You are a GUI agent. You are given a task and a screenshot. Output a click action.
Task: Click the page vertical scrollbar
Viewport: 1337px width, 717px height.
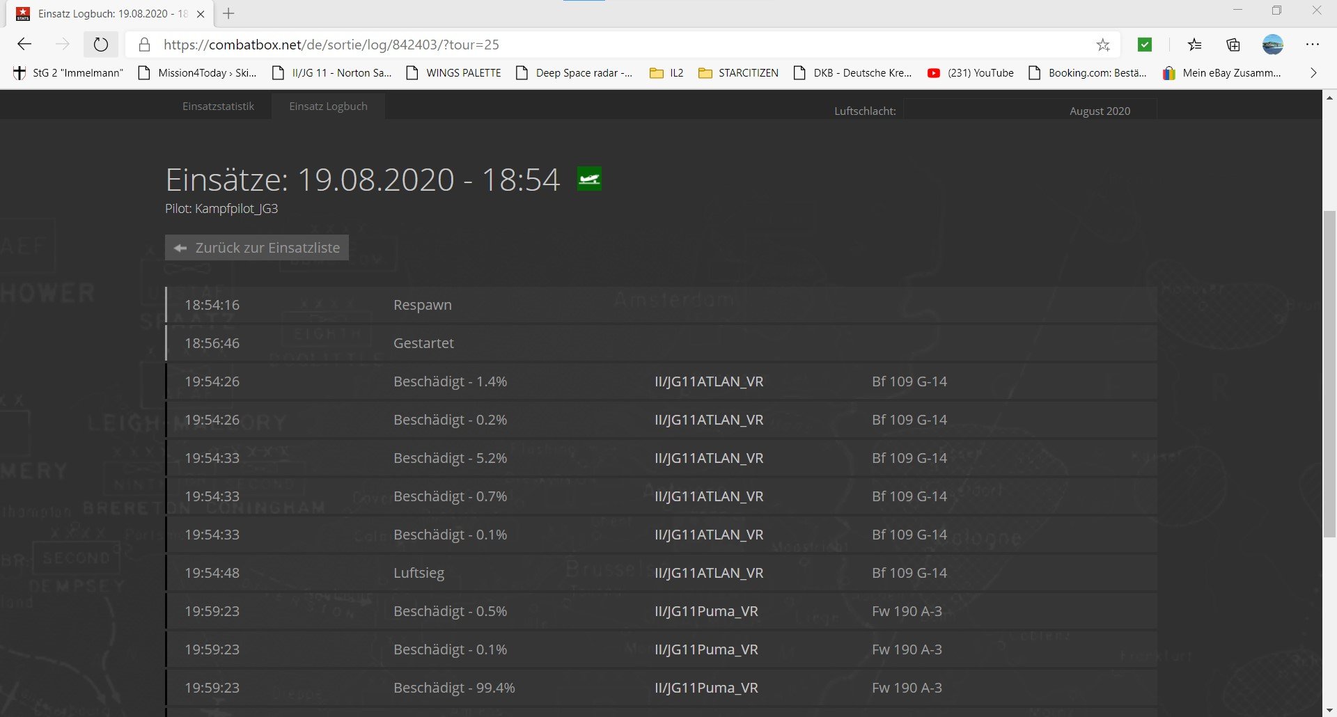1329,376
